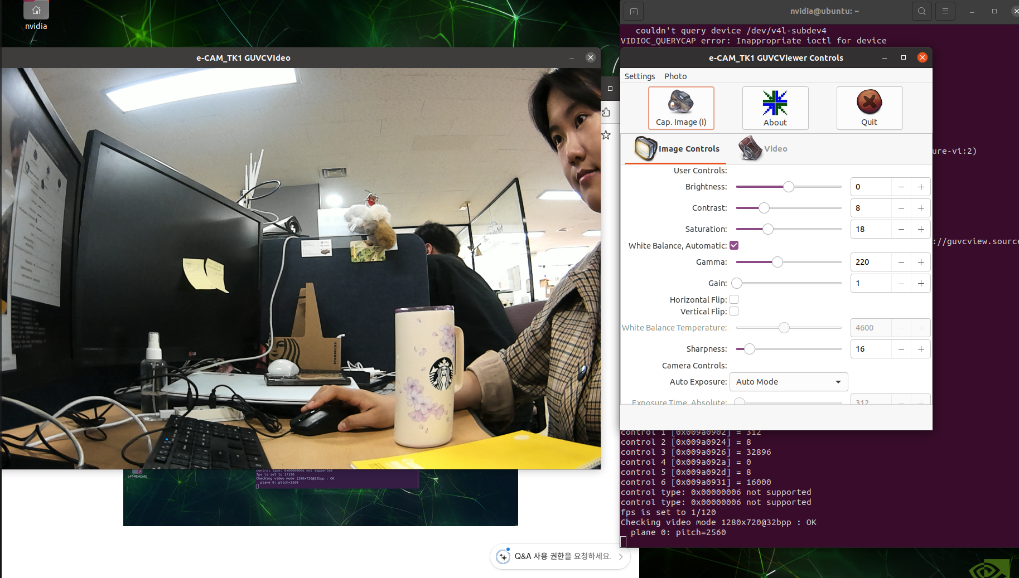Viewport: 1019px width, 578px height.
Task: Increase Sharpness with the plus button
Action: tap(921, 349)
